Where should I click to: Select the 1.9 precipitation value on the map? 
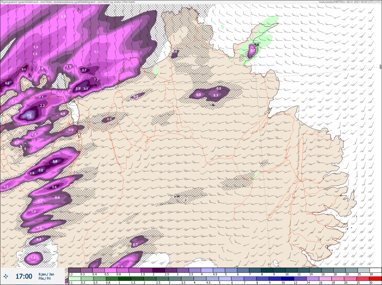click(69, 67)
